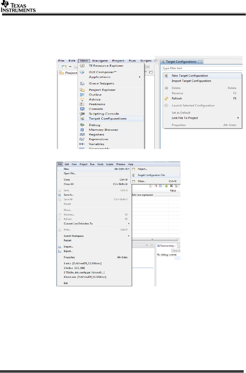The width and height of the screenshot is (246, 373).
Task: Click the remove selected expression X icon
Action: pyautogui.click(x=171, y=186)
